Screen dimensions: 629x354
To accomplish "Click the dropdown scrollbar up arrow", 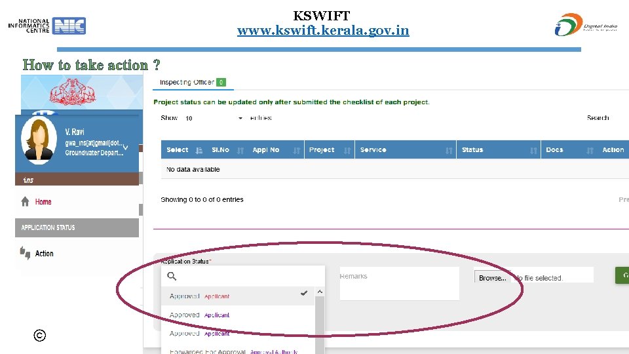I will [x=320, y=292].
